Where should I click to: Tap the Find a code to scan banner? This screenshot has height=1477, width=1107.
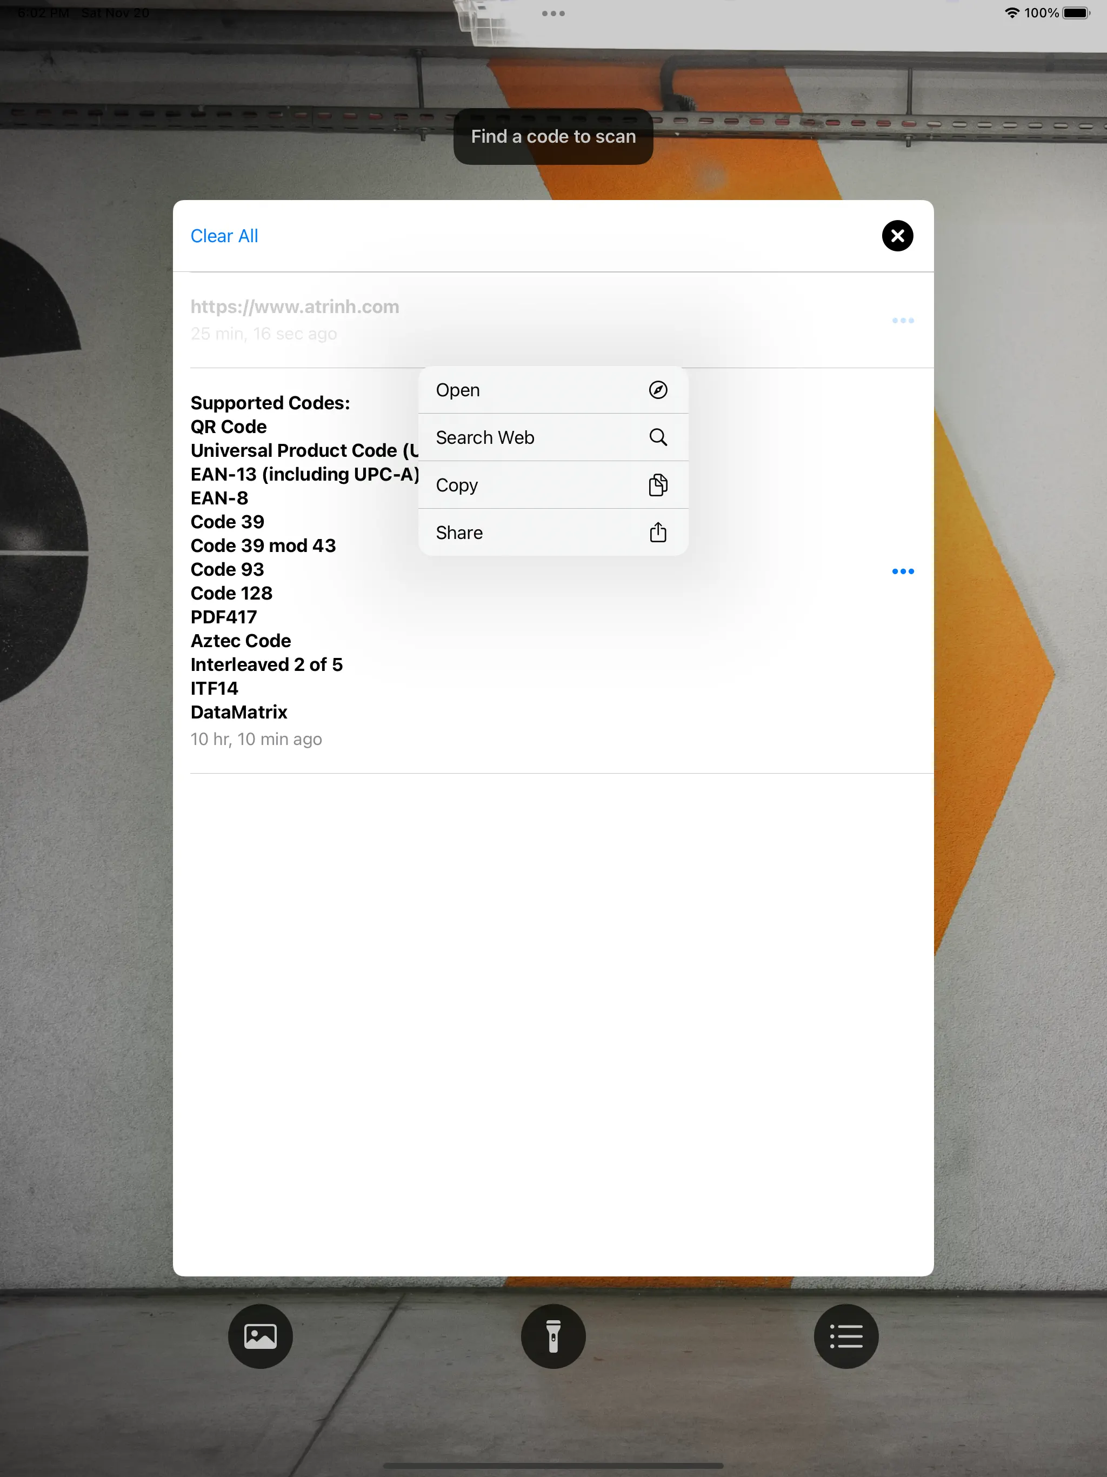tap(553, 137)
